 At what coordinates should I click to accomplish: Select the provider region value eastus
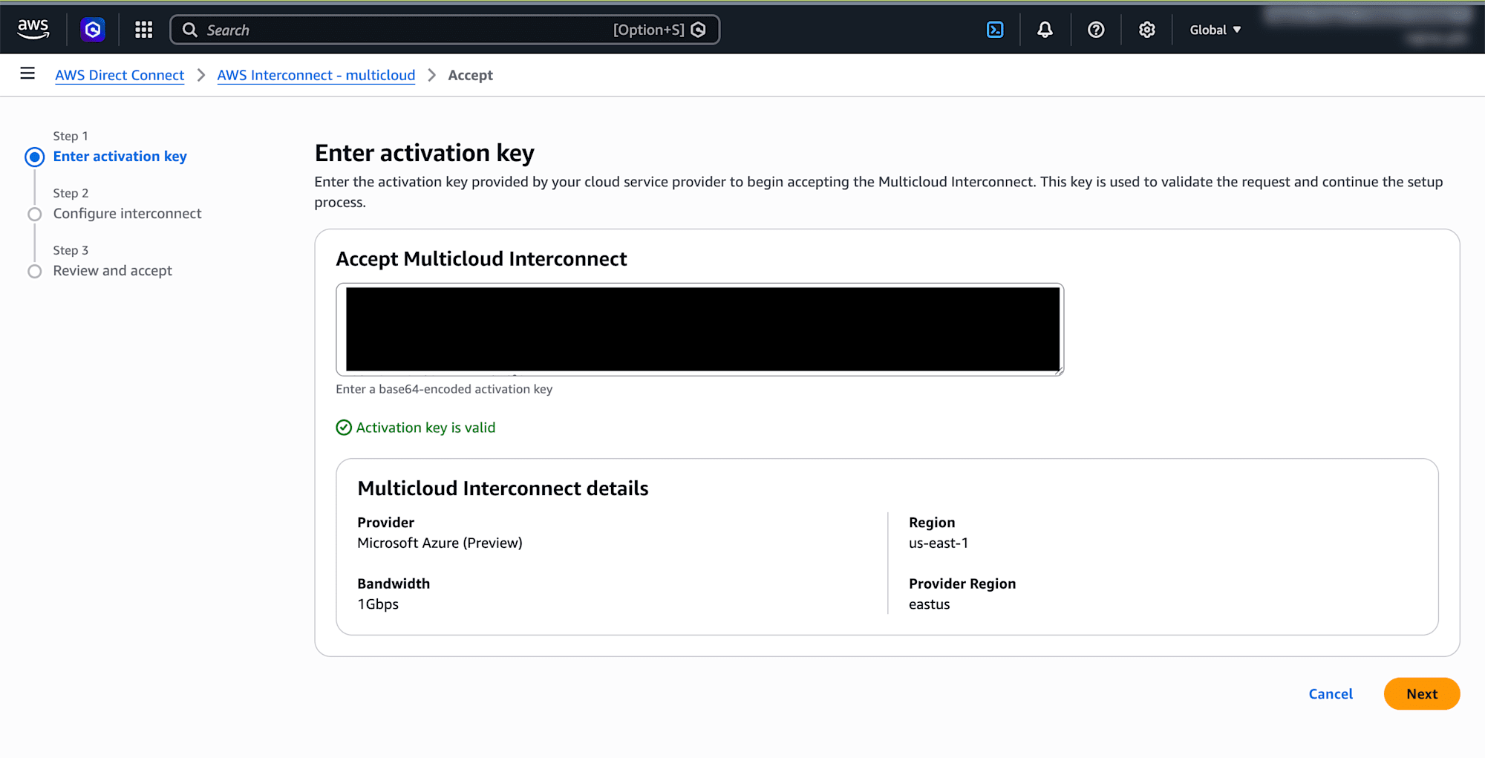[930, 604]
